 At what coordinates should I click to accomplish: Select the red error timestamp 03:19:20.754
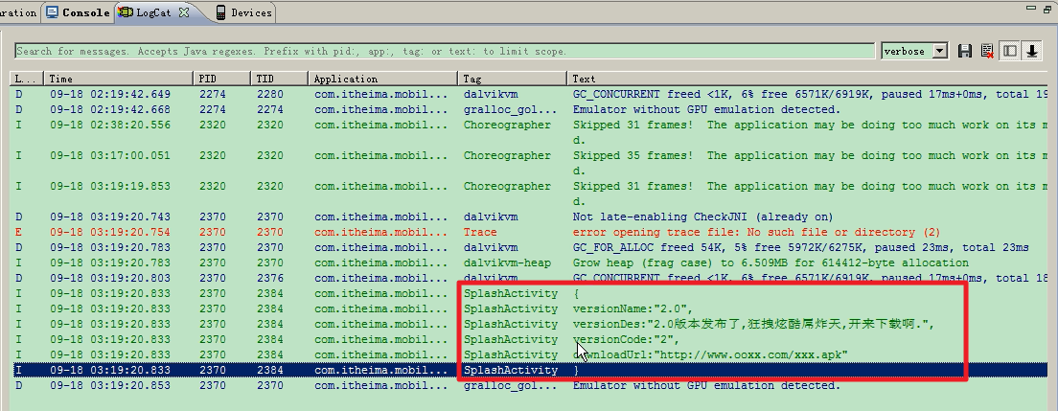tap(110, 232)
